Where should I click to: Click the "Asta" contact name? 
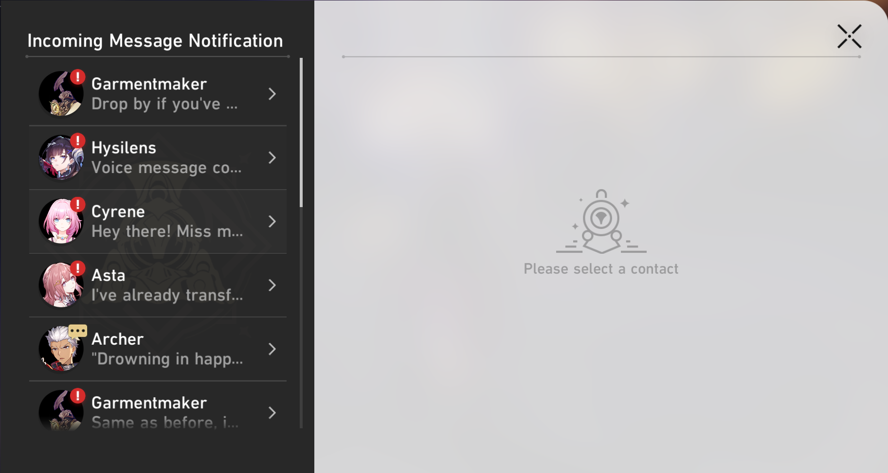pyautogui.click(x=109, y=276)
